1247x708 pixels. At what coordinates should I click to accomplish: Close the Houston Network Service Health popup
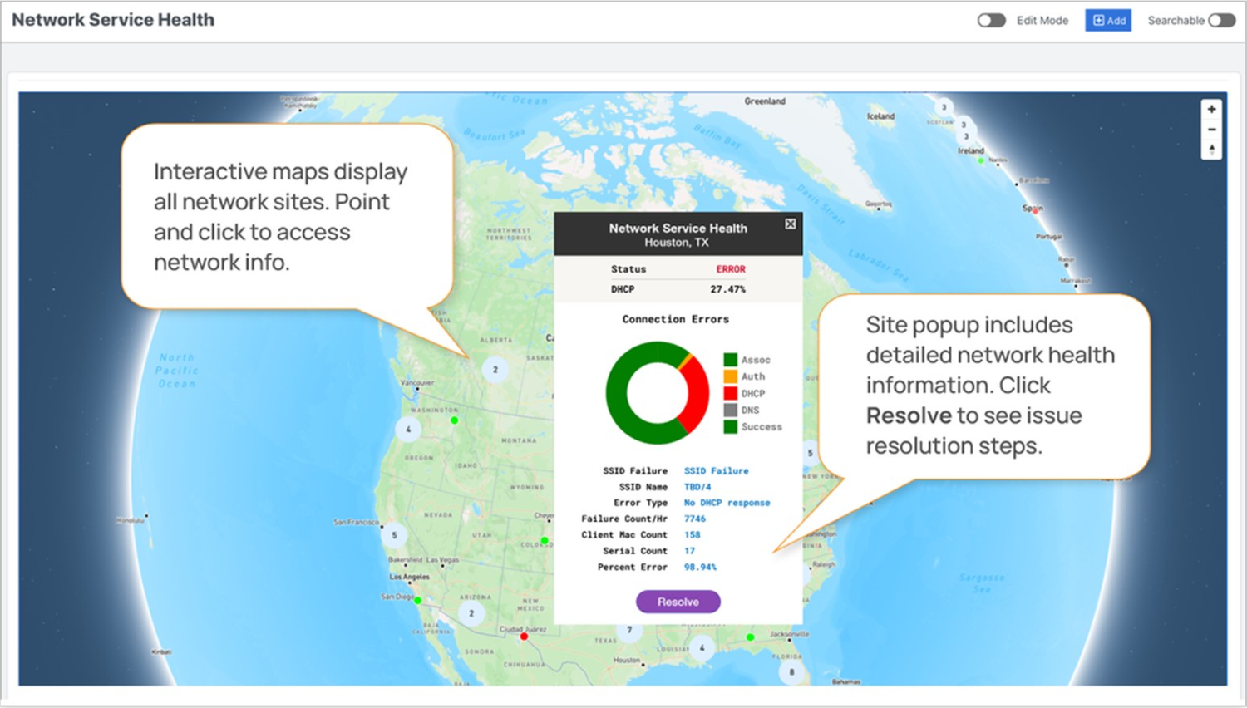(x=789, y=224)
